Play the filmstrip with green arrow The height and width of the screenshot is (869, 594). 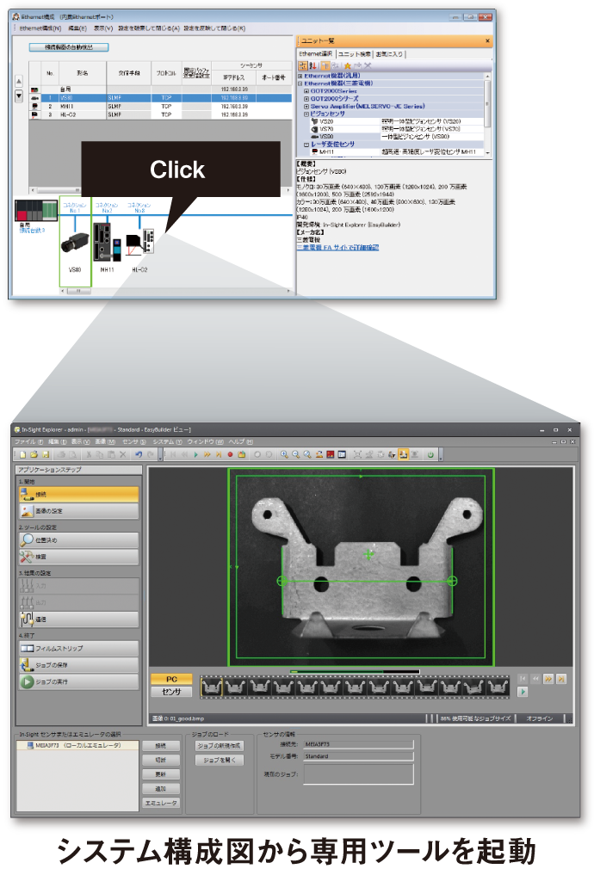click(x=522, y=692)
